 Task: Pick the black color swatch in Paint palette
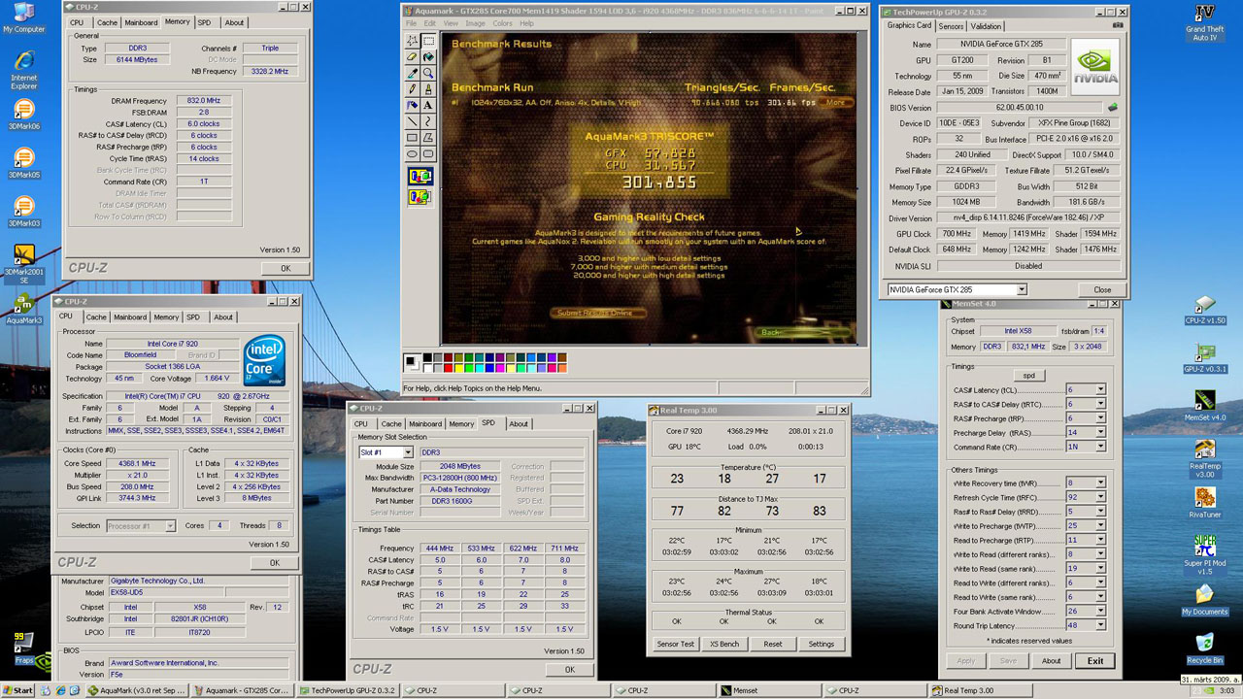coord(427,358)
